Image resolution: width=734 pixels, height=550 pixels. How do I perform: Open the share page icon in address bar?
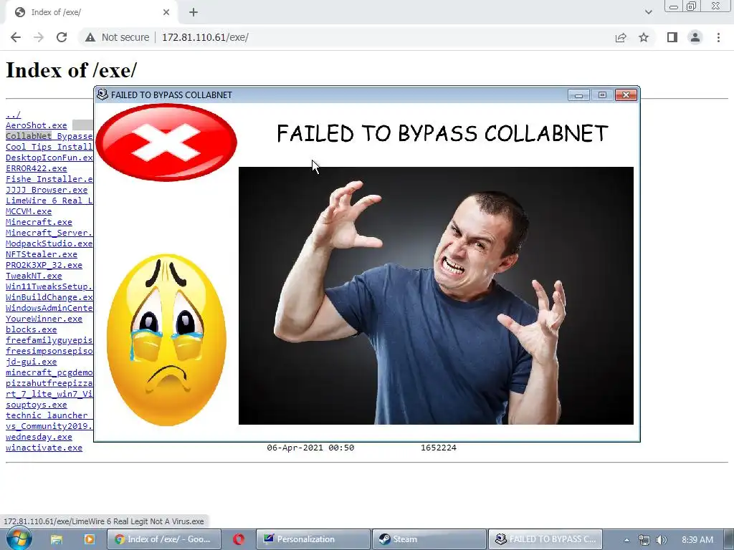[x=621, y=37]
